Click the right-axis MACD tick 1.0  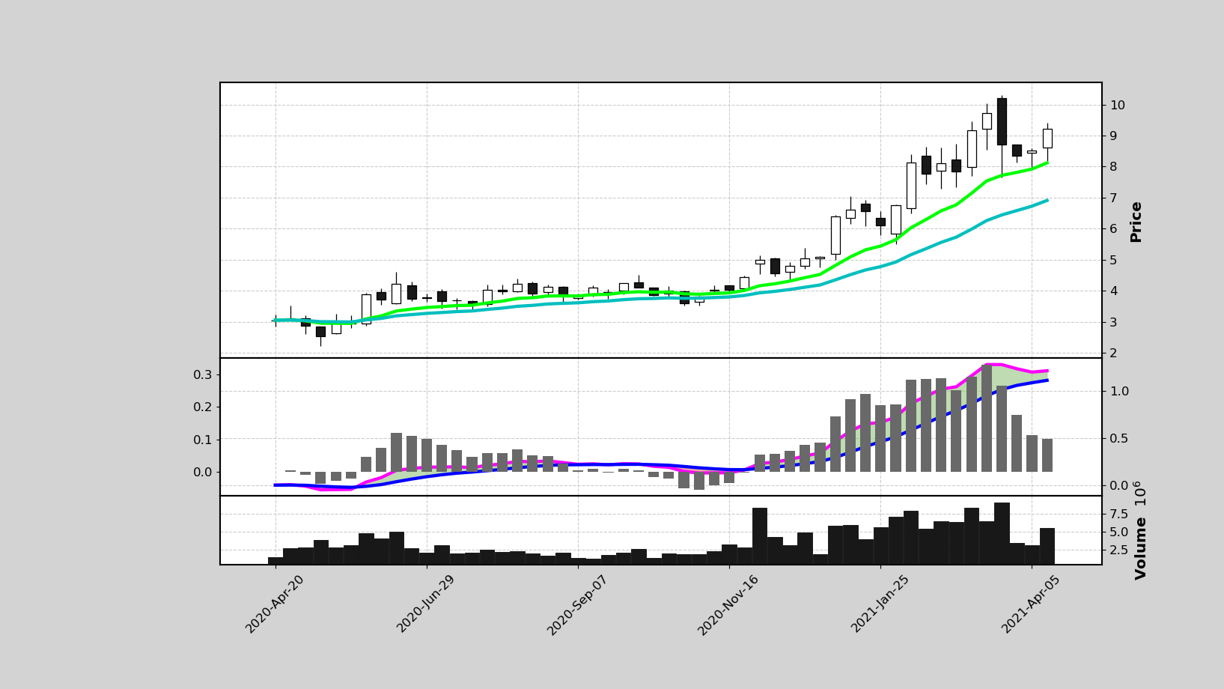(x=1119, y=392)
